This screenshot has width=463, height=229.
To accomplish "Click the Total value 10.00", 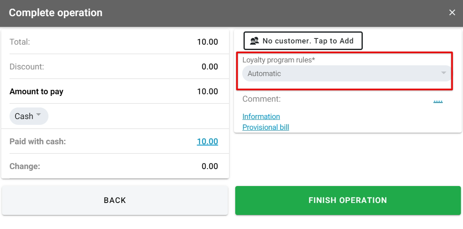I will point(207,42).
